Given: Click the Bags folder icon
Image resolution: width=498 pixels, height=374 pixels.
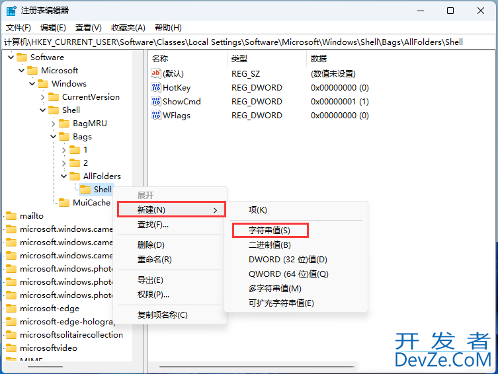Looking at the screenshot, I should point(64,137).
